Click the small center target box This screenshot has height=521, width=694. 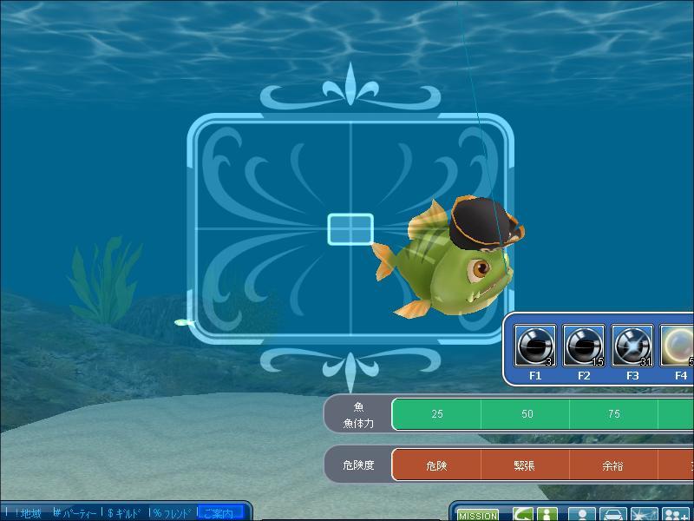click(350, 229)
